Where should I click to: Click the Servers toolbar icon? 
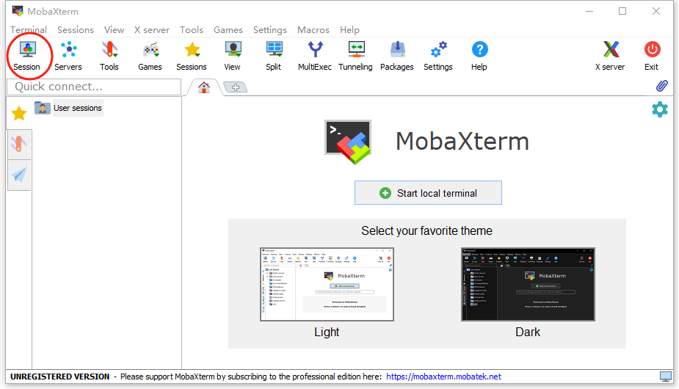(68, 56)
